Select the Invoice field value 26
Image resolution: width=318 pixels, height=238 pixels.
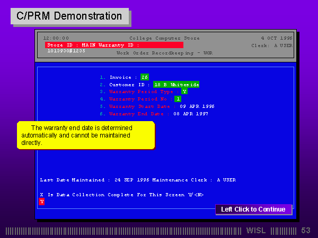point(145,77)
